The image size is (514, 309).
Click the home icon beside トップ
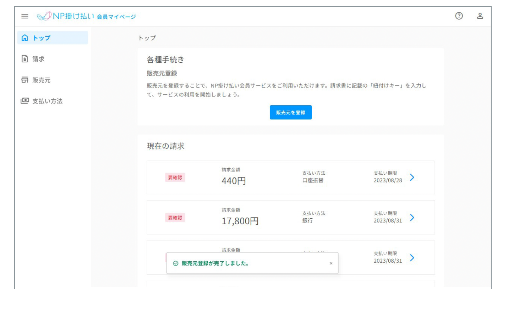pos(25,38)
